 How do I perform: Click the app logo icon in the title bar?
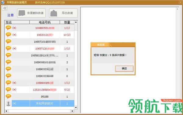2,2
